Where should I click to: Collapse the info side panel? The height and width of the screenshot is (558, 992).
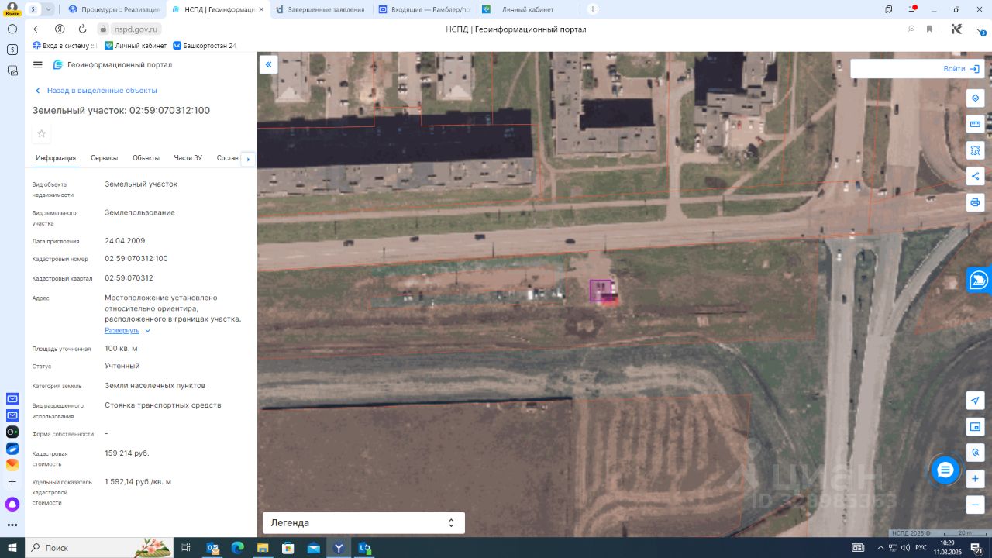268,64
